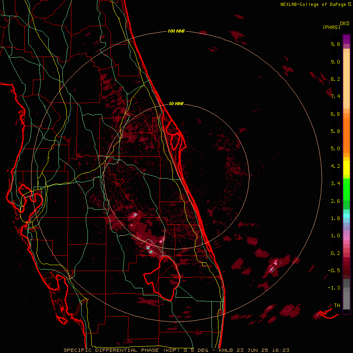353x353 pixels.
Task: Click the bright green band of color bar
Action: click(x=346, y=189)
